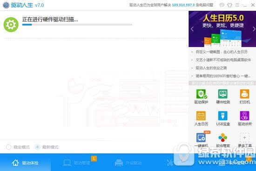Switch to the 驱动体检 tab

coord(25,163)
